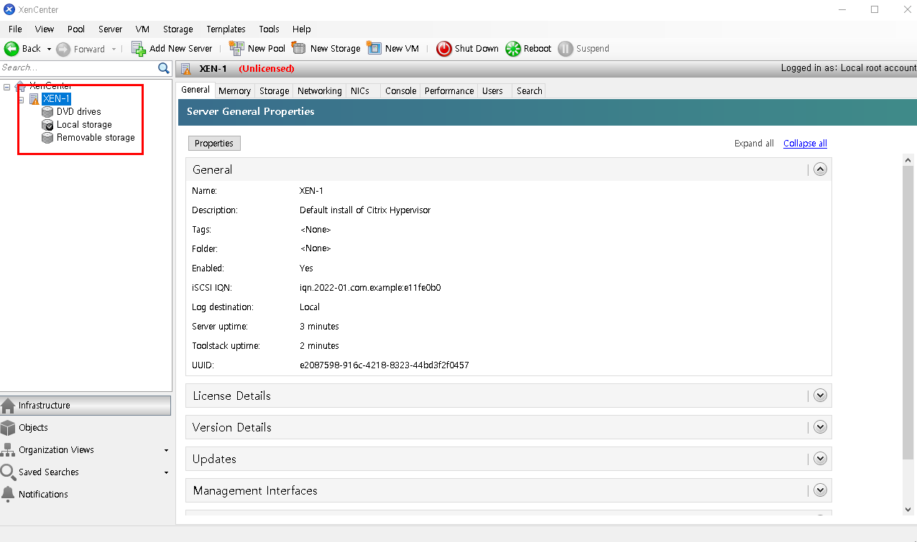Click the Expand all link

754,144
